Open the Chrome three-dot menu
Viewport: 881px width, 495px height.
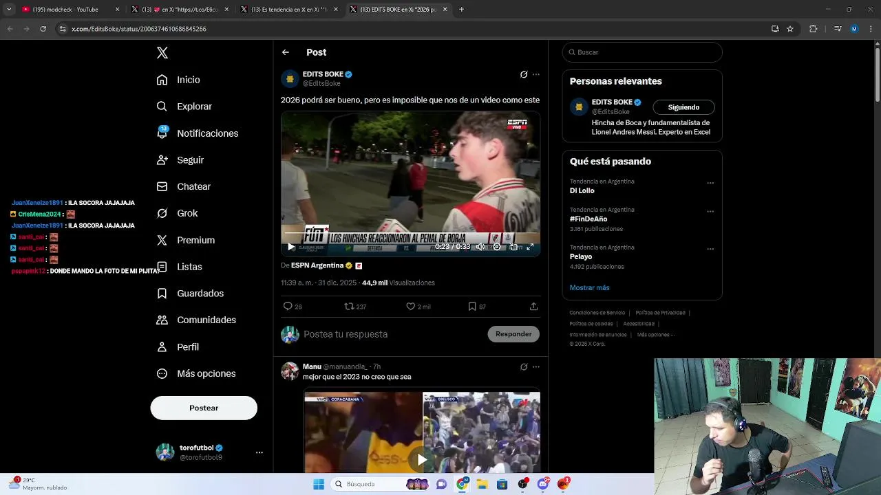(870, 29)
